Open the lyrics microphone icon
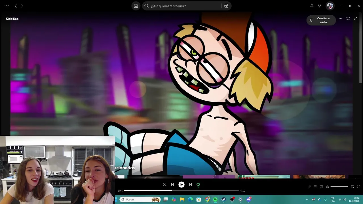 [x=309, y=187]
